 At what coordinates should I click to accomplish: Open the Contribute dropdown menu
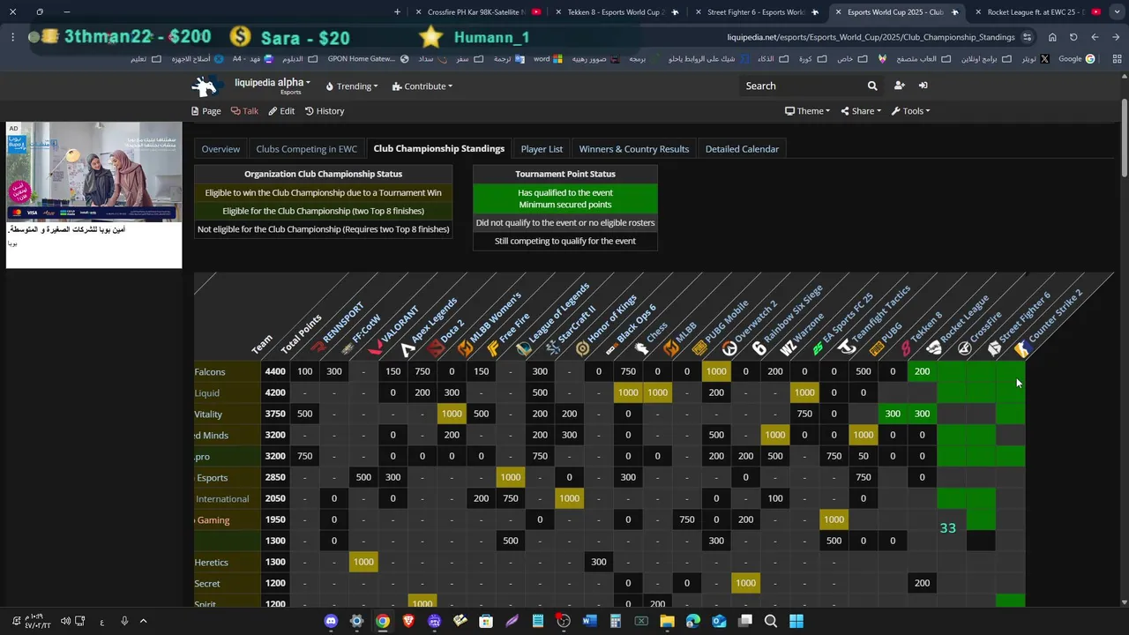tap(422, 86)
